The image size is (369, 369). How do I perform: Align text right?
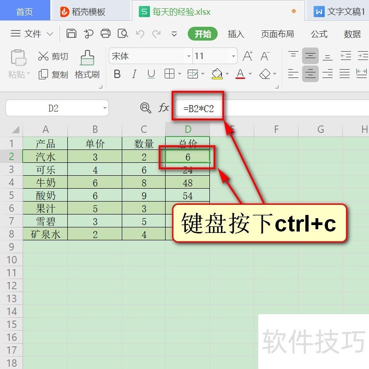click(327, 74)
